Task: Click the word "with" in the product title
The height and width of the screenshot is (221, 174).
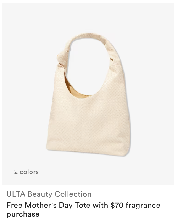Action: (x=100, y=205)
